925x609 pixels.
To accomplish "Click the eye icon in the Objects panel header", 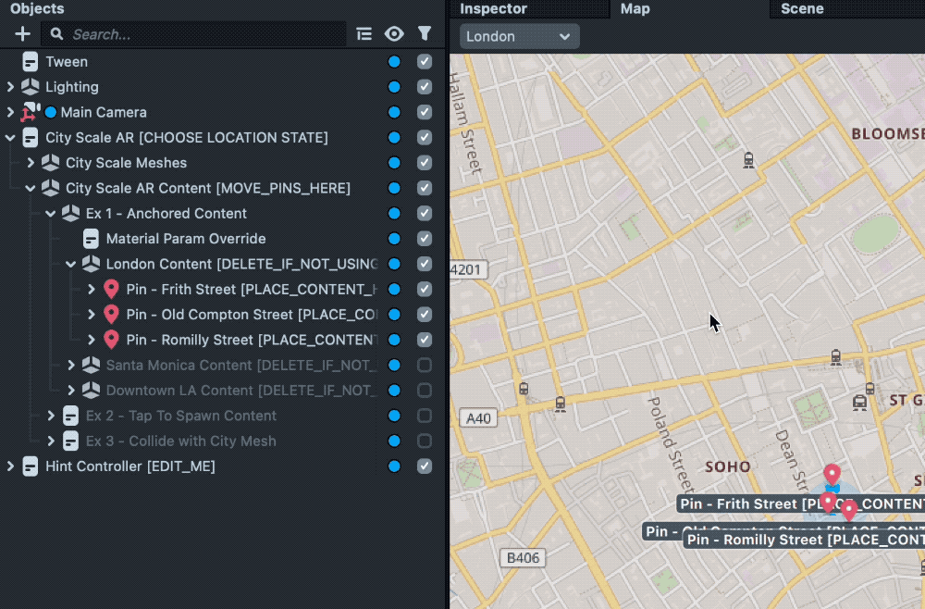I will pos(394,33).
